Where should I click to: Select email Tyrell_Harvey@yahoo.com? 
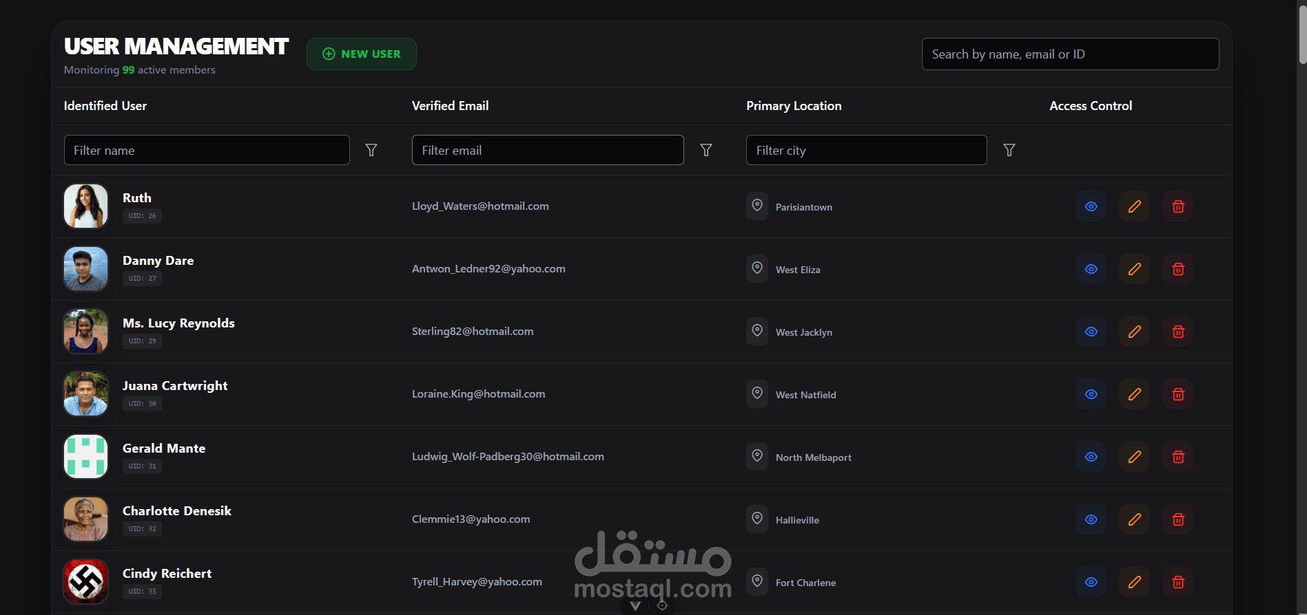477,582
